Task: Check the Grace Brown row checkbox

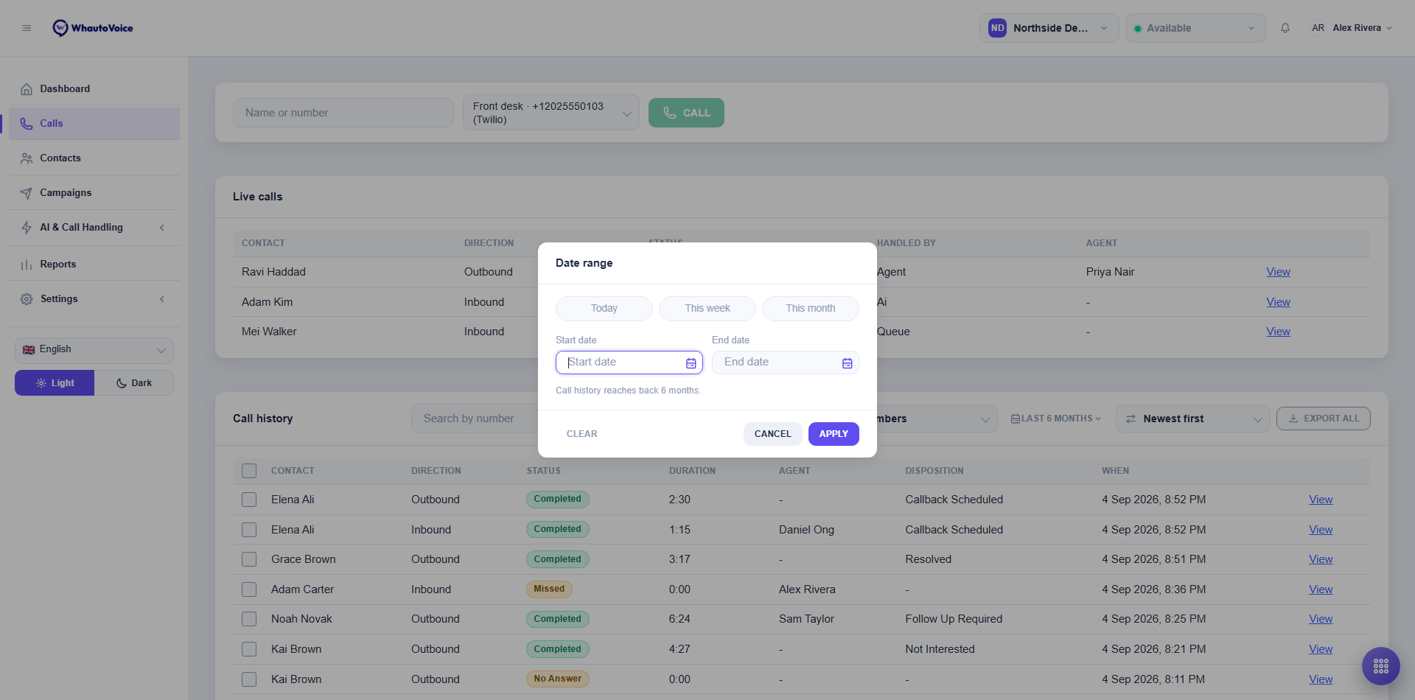Action: point(249,559)
